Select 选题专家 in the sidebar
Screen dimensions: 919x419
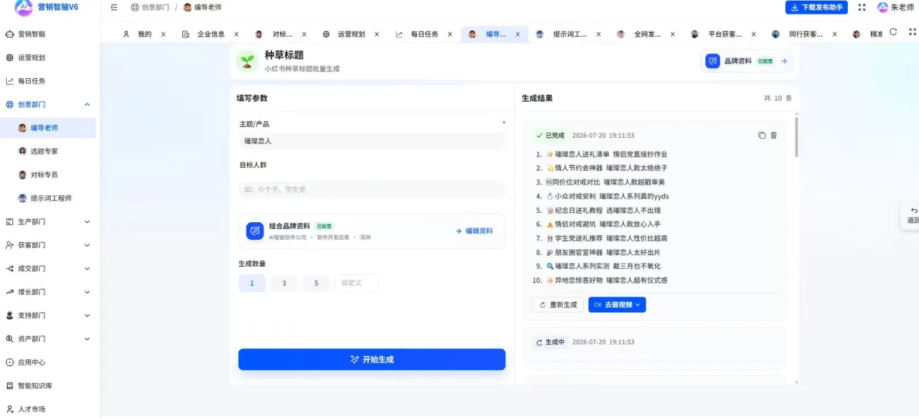pyautogui.click(x=49, y=151)
